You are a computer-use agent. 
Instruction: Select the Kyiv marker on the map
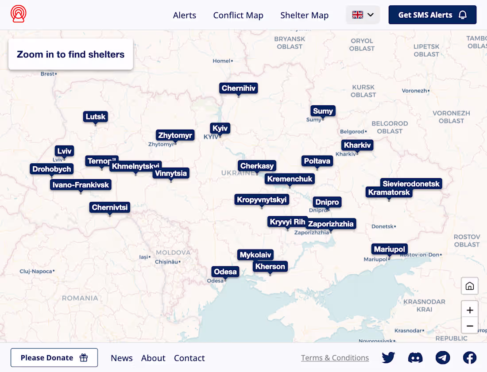220,128
